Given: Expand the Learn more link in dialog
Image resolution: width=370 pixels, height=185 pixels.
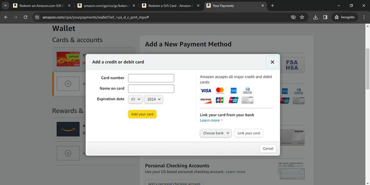Looking at the screenshot, I should pyautogui.click(x=211, y=120).
